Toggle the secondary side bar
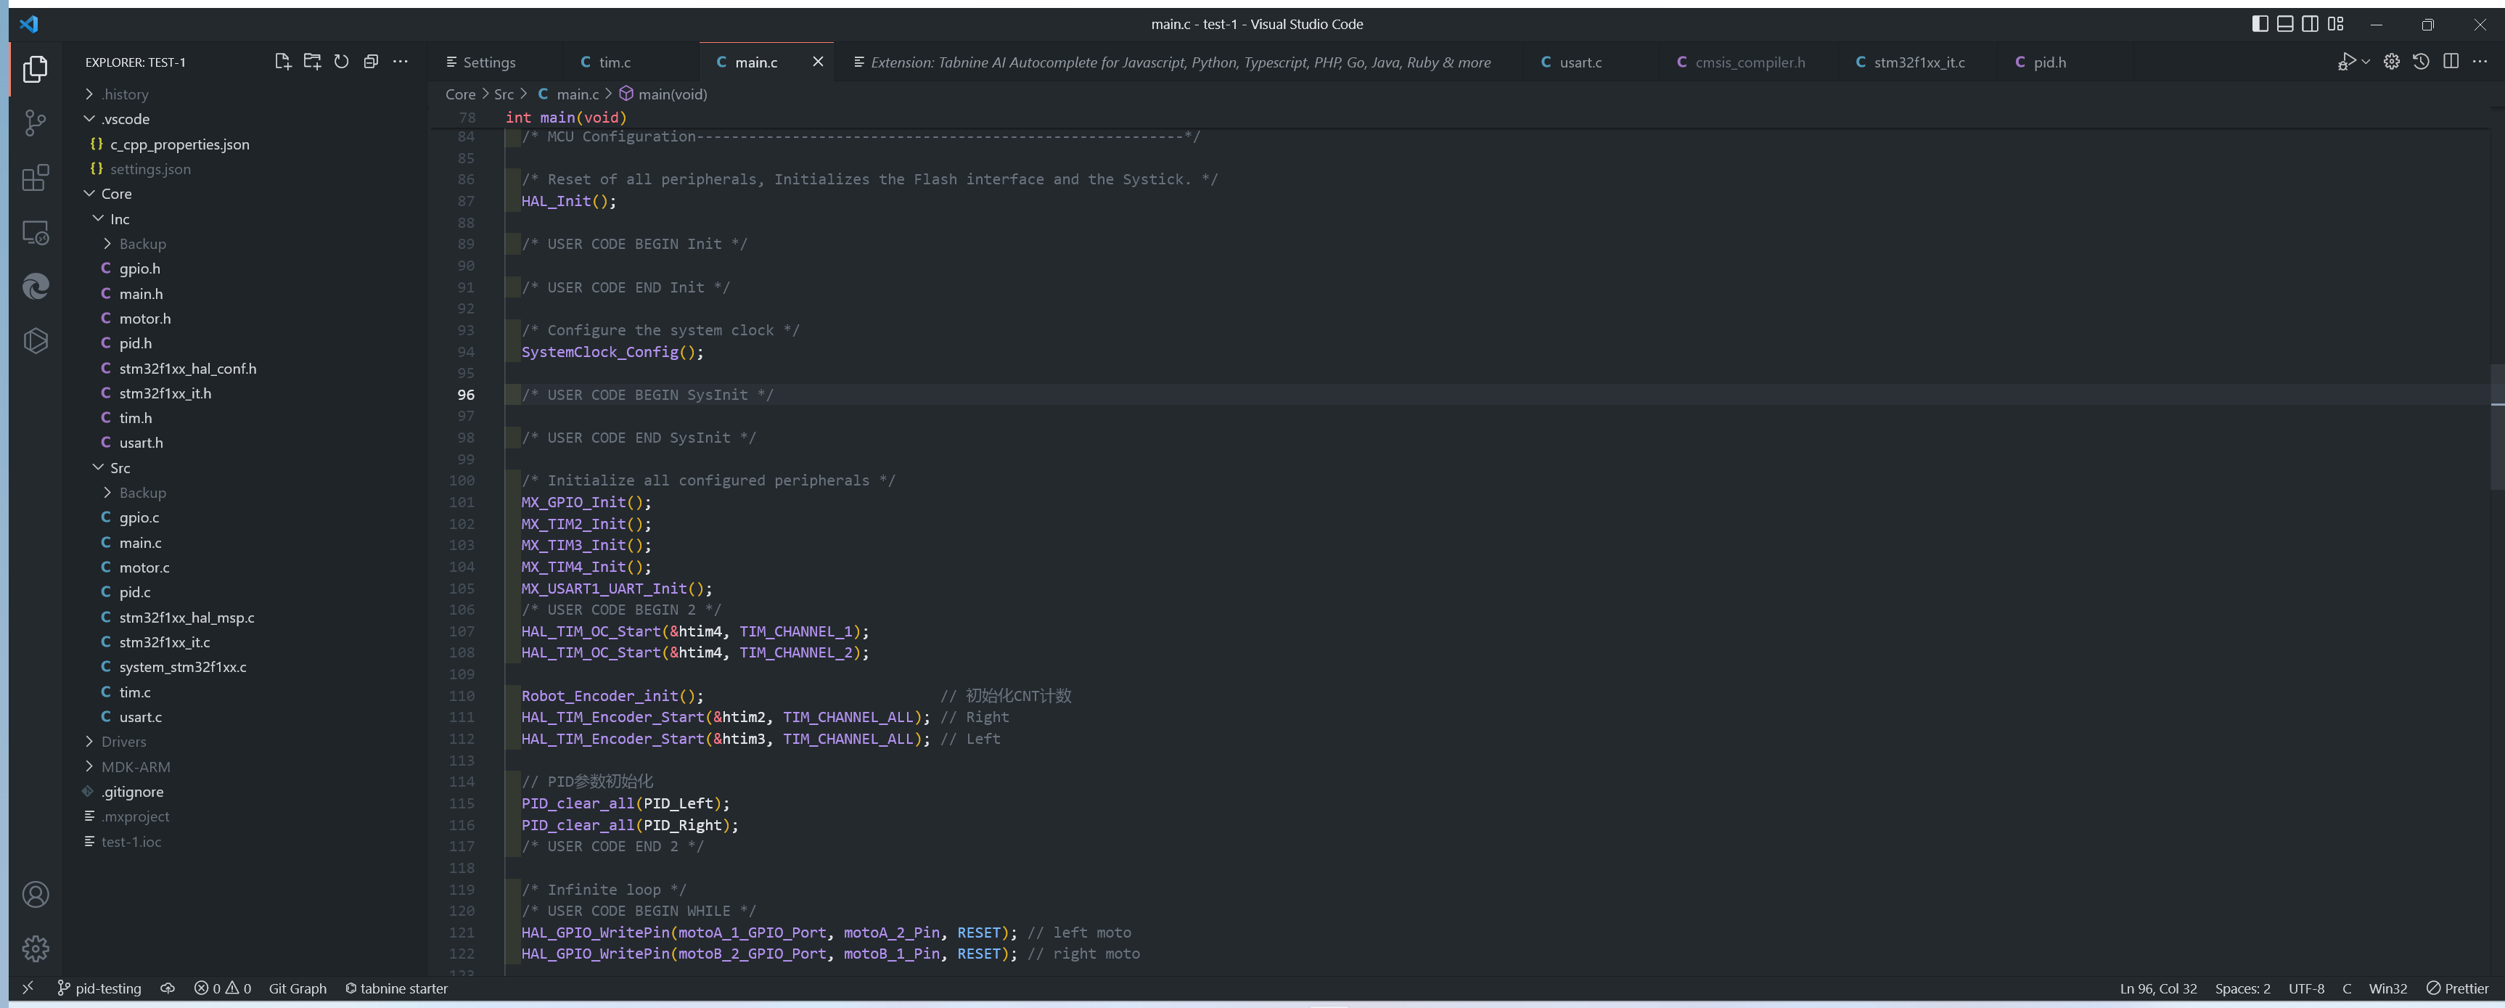The height and width of the screenshot is (1008, 2505). [2311, 23]
